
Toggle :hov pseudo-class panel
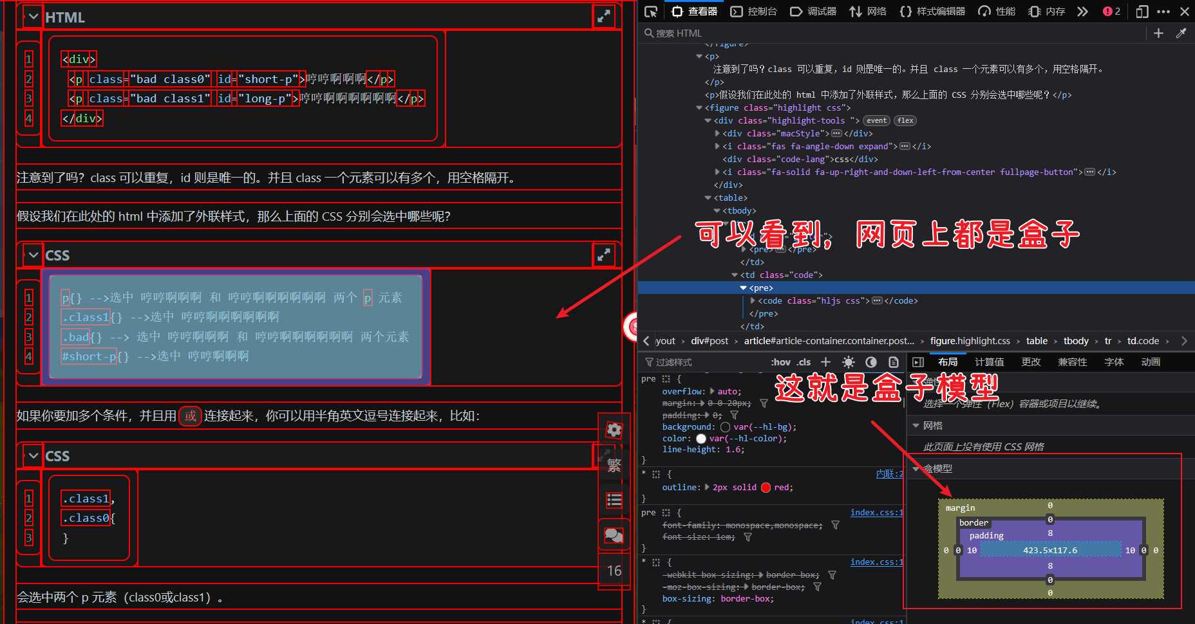[x=780, y=362]
